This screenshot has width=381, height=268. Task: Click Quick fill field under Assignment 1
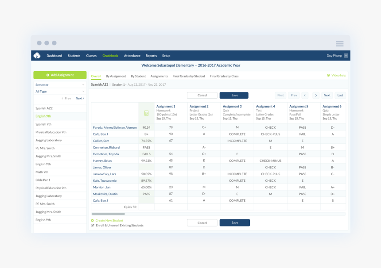[171, 207]
